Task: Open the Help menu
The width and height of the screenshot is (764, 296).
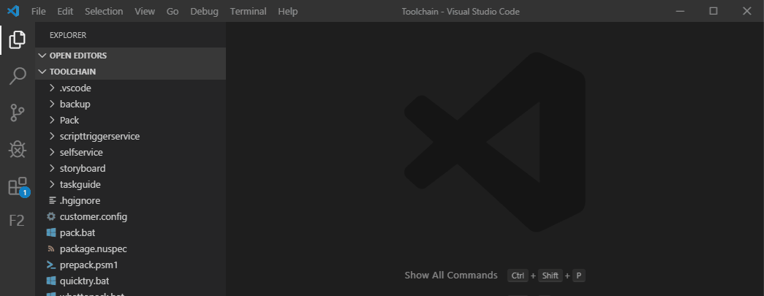Action: (x=287, y=11)
